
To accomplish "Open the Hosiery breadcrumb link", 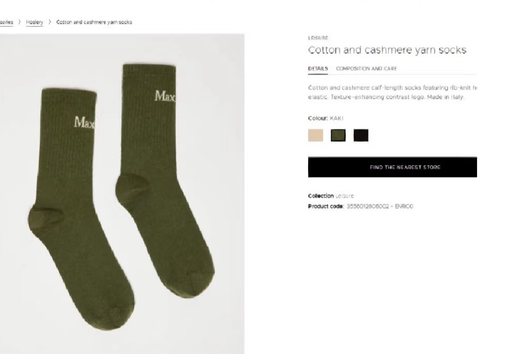I will click(x=34, y=22).
